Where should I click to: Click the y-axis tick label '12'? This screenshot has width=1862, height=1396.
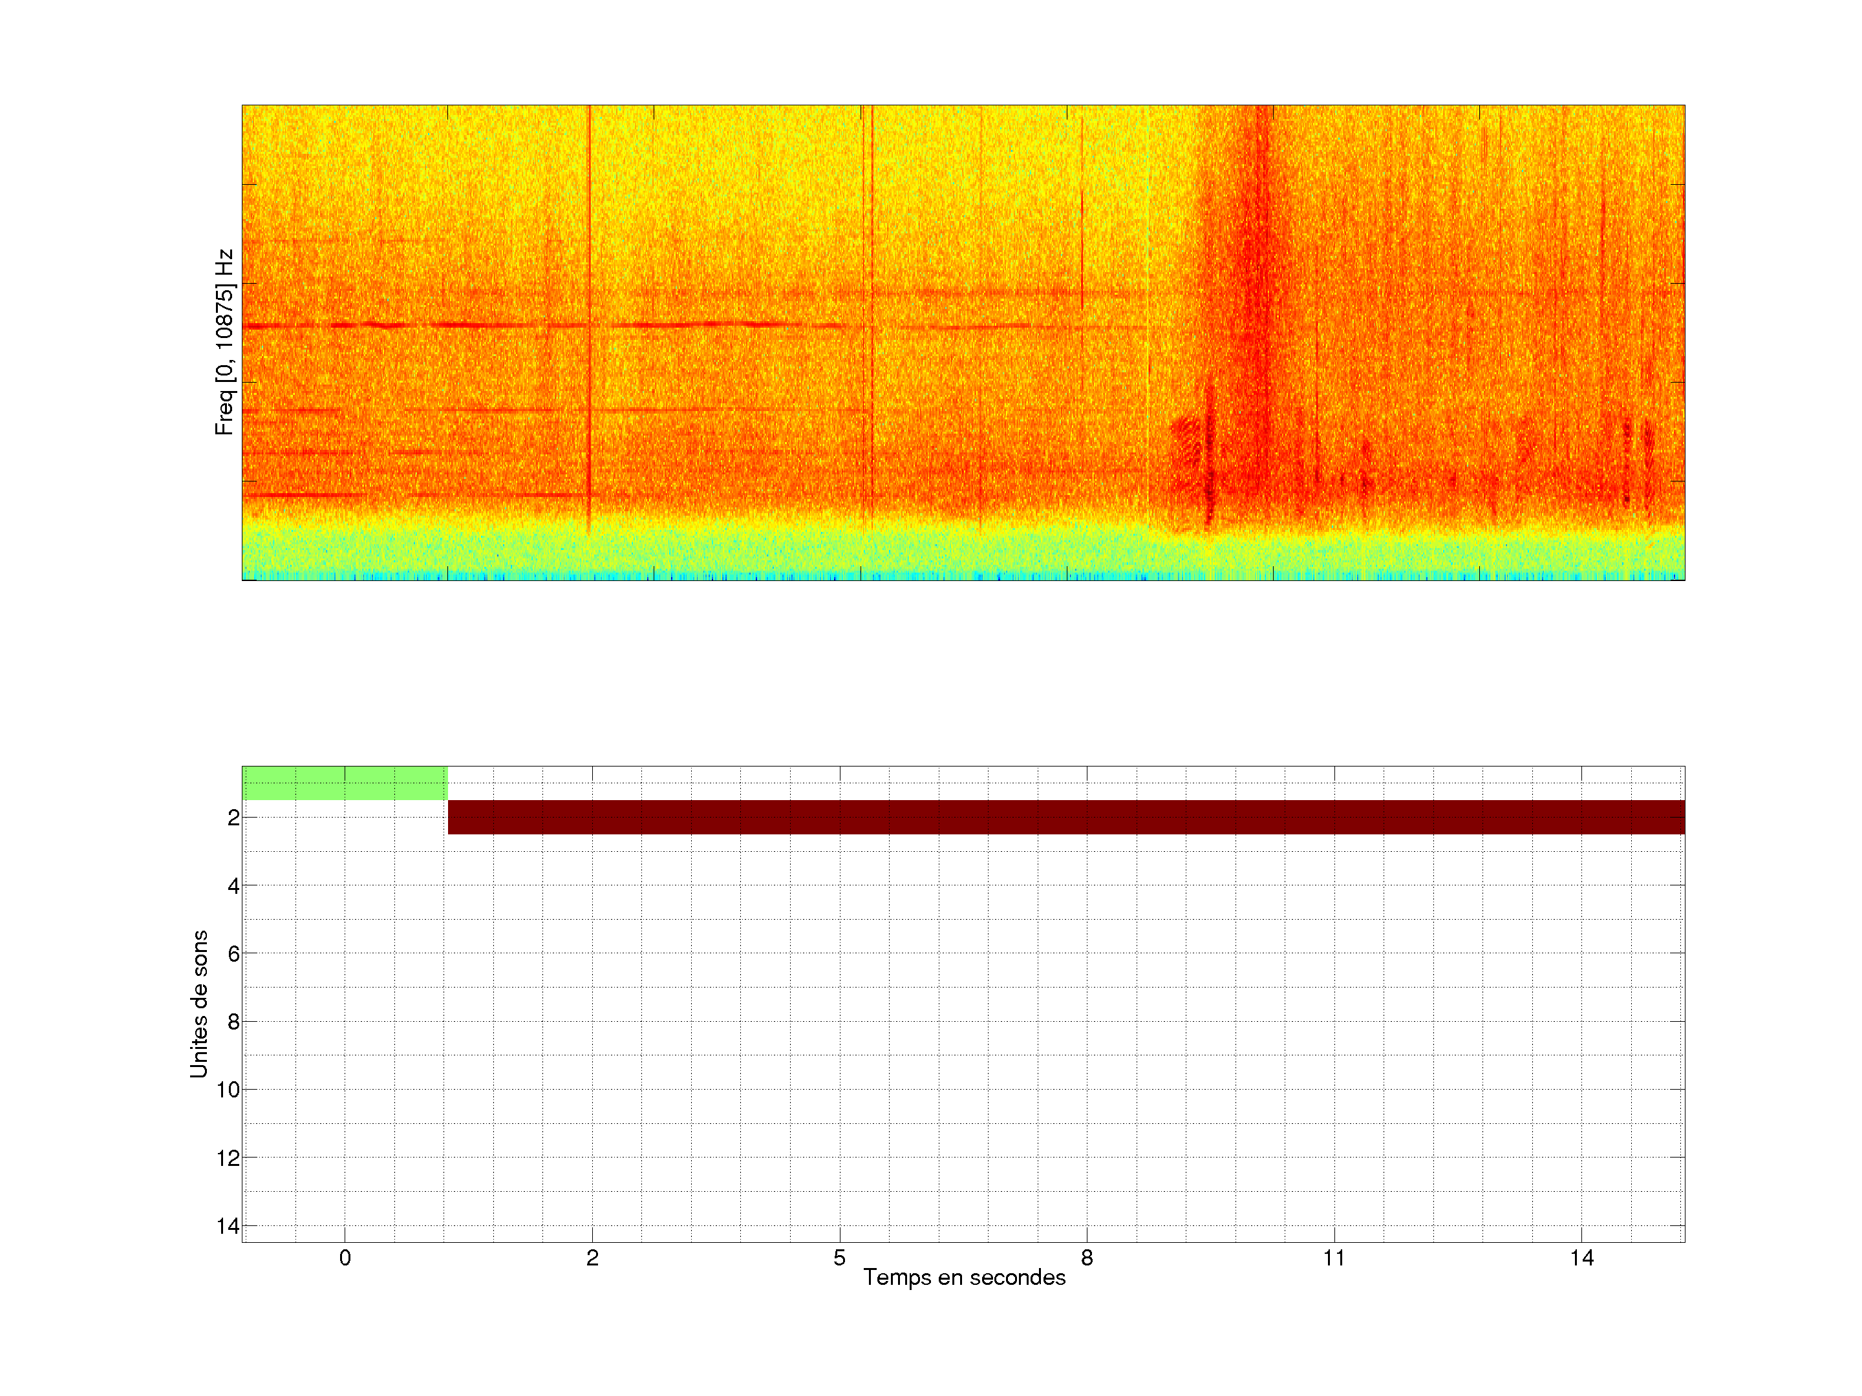click(x=228, y=1158)
